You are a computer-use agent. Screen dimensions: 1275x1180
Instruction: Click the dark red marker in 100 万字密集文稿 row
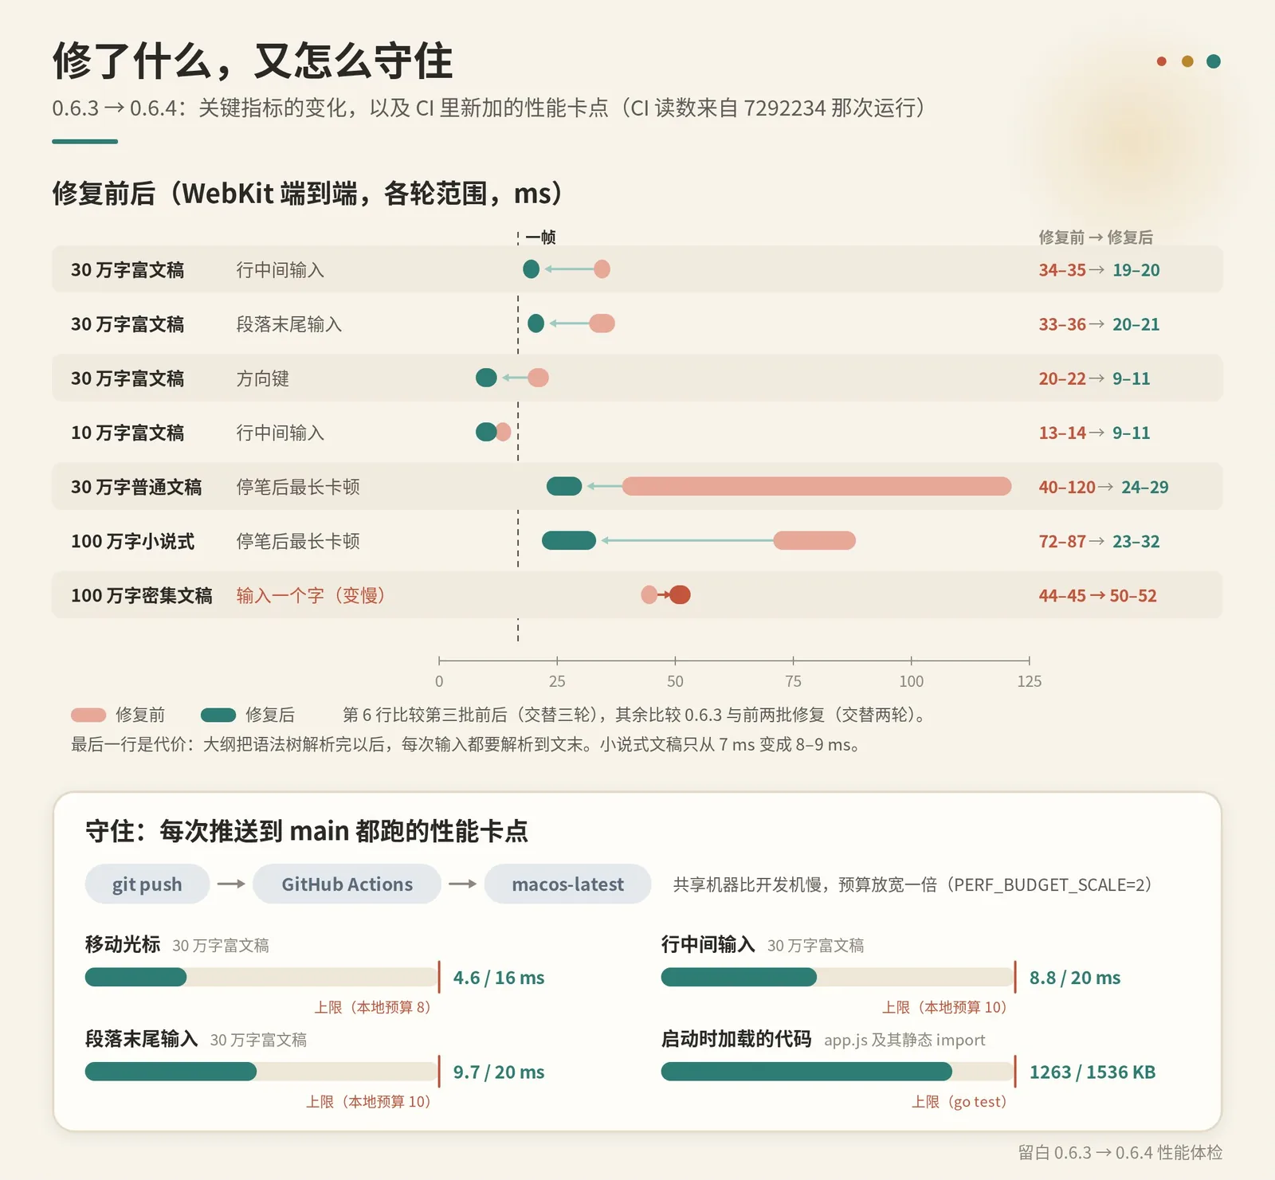tap(680, 594)
